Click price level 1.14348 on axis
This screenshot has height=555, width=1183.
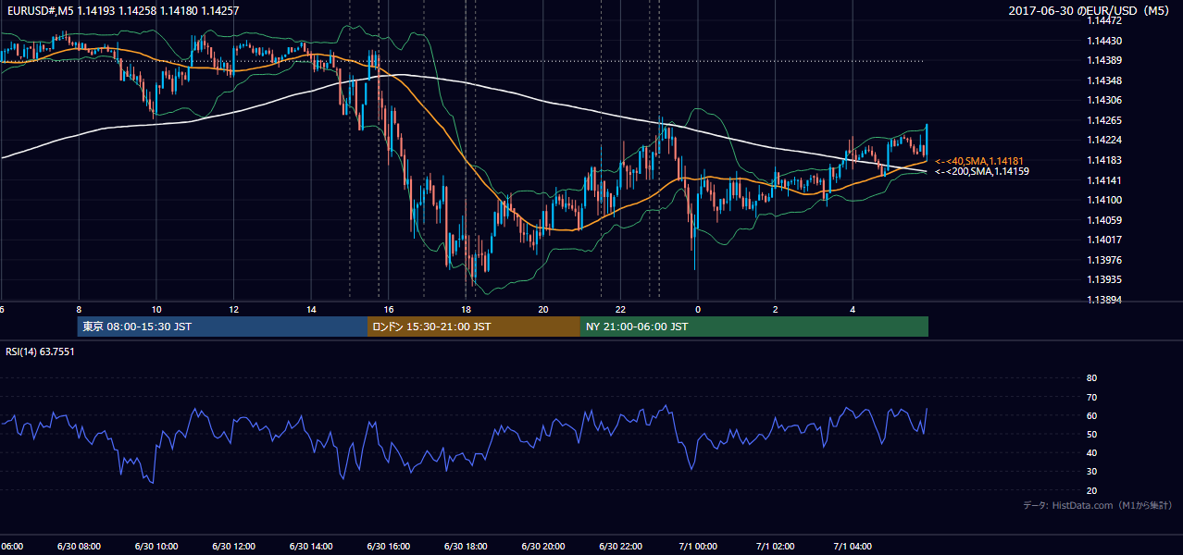(1104, 80)
